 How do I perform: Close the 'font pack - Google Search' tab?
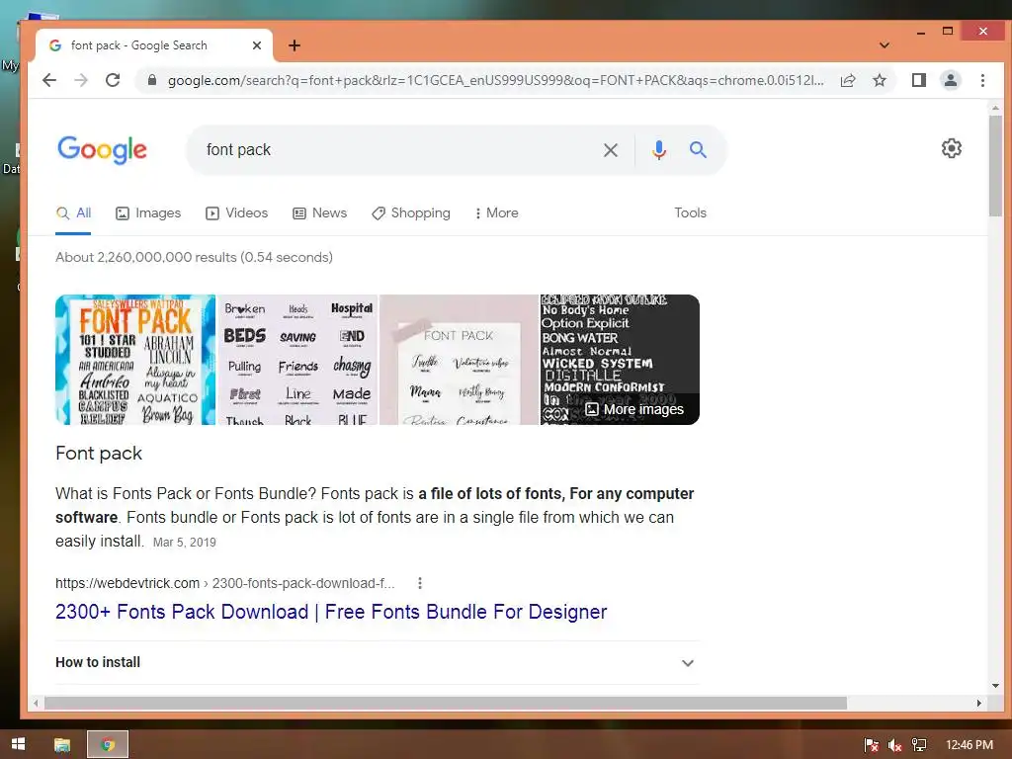pos(257,45)
